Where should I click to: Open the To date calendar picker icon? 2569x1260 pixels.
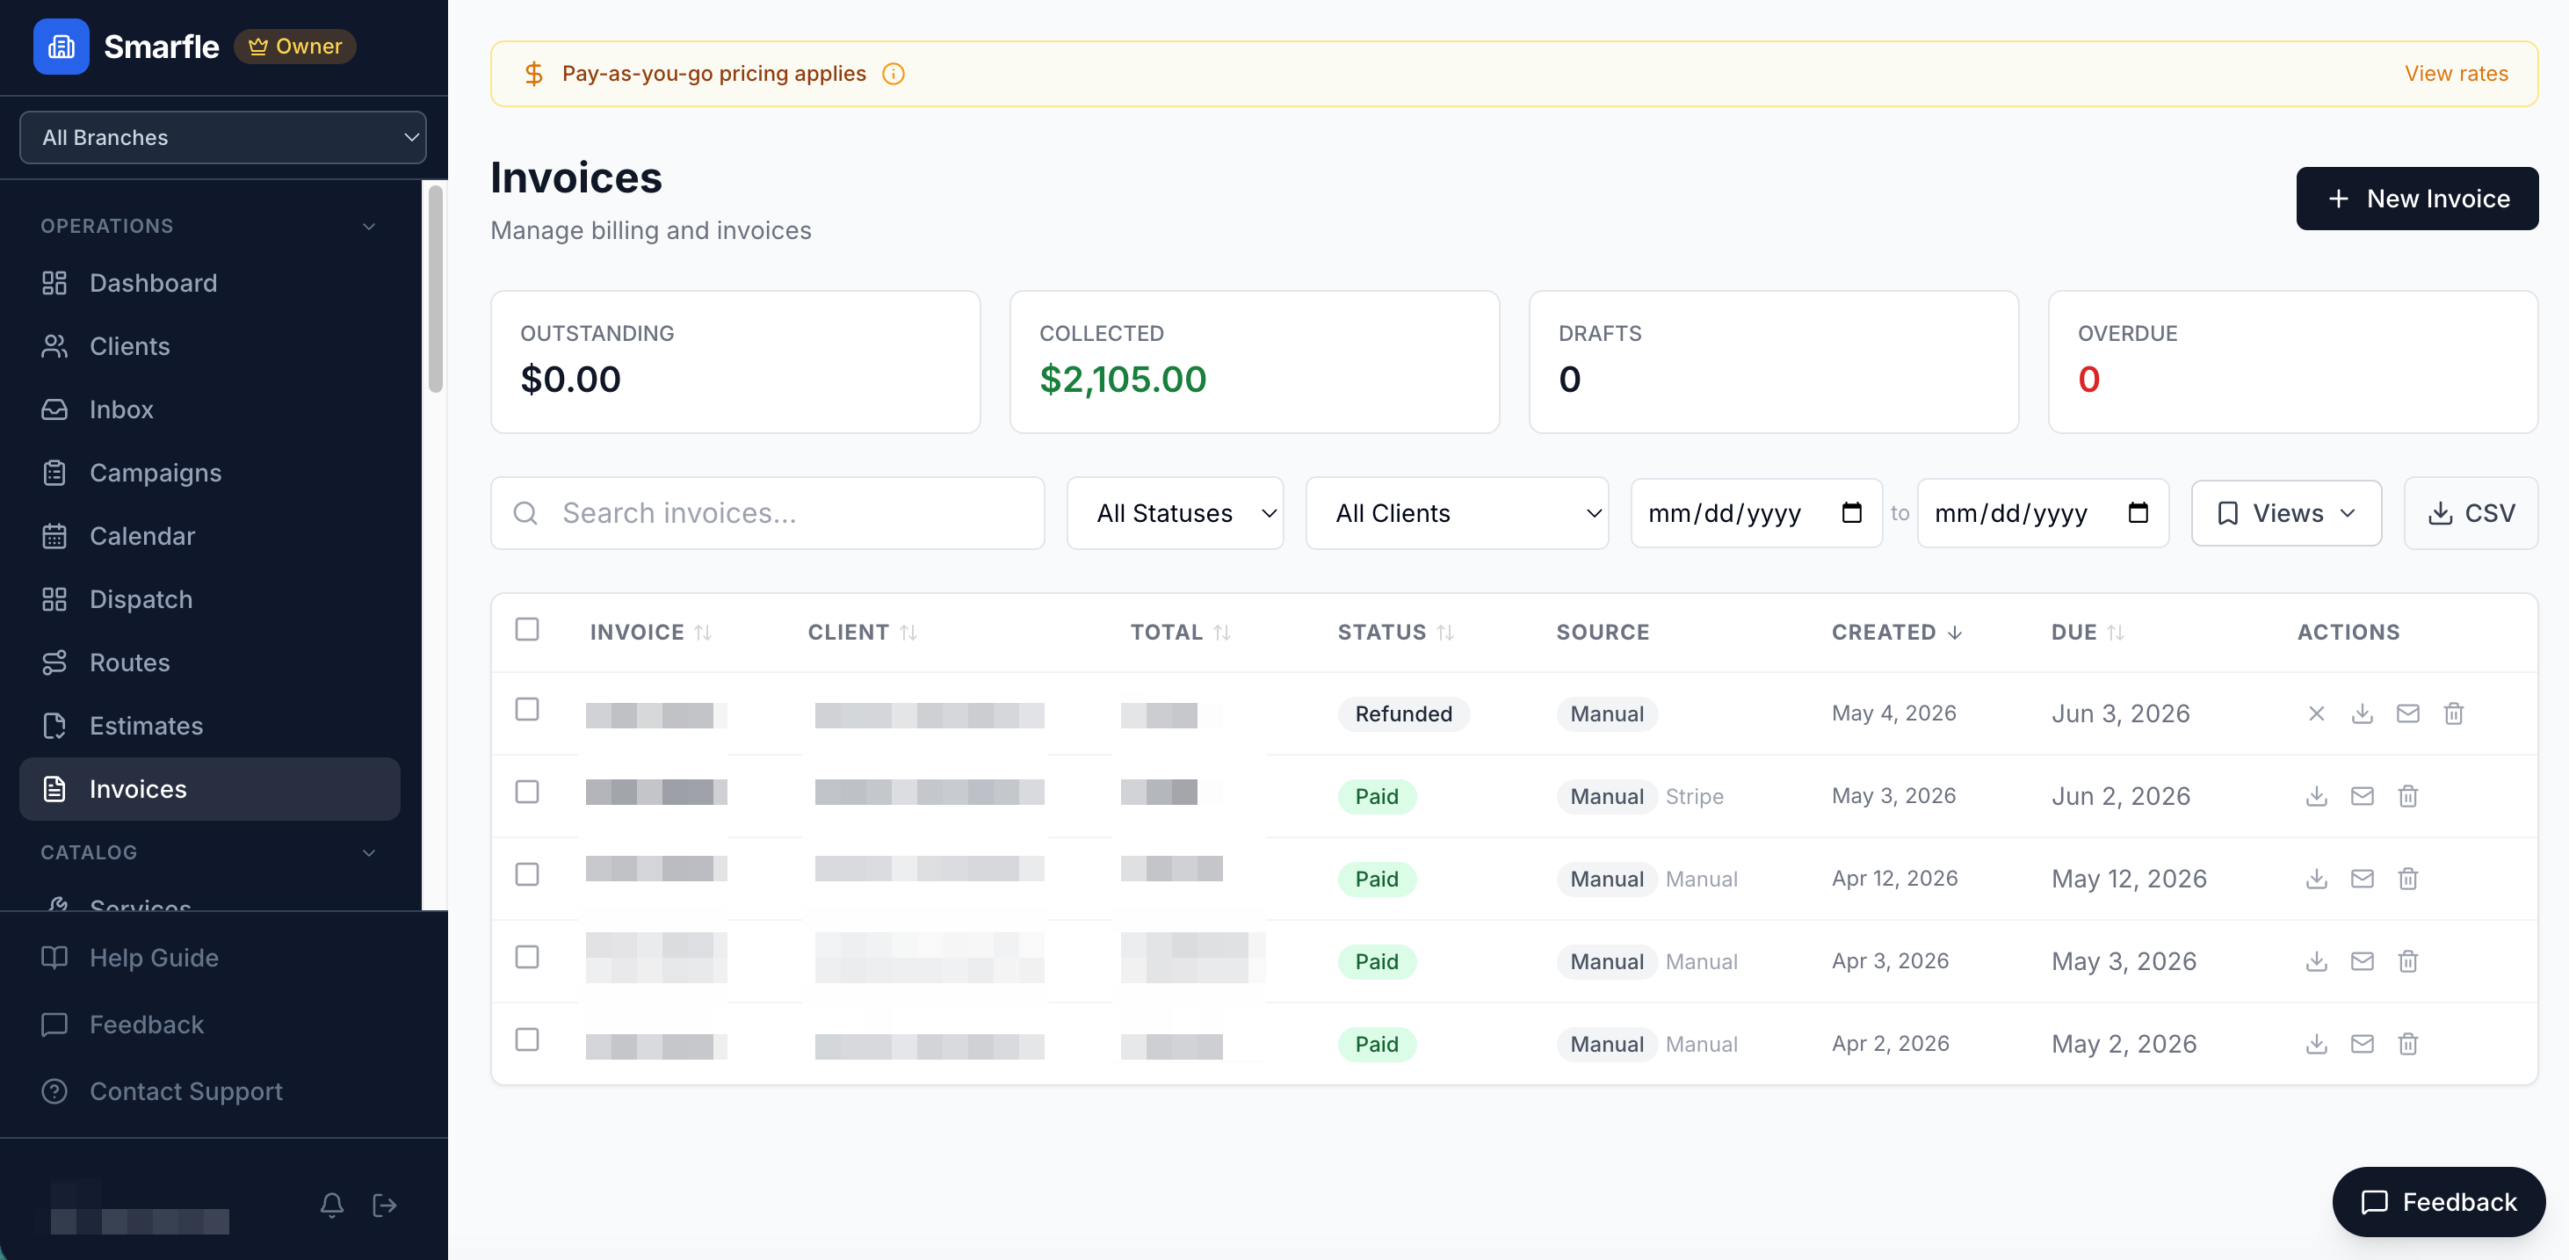point(2138,513)
